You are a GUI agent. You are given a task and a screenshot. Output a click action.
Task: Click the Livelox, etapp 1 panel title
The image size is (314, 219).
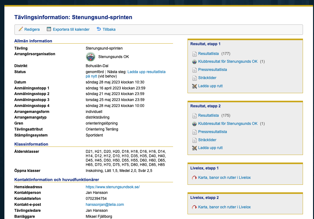[205, 168]
